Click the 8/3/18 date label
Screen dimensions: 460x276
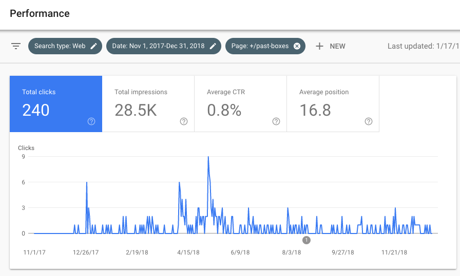[x=292, y=252]
